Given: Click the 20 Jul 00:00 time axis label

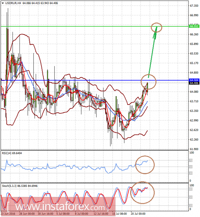Looking at the screenshot, I should coord(138,214).
